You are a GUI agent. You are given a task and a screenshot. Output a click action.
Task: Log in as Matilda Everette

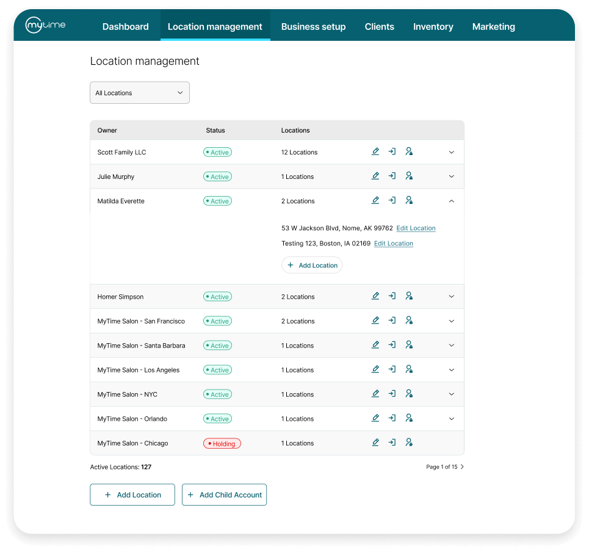click(392, 200)
